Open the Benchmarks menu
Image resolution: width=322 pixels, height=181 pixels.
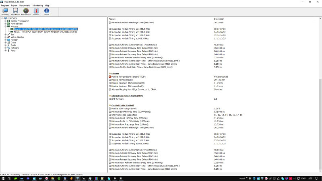25,6
